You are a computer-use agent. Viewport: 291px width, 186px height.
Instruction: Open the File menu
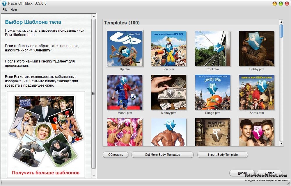5,10
